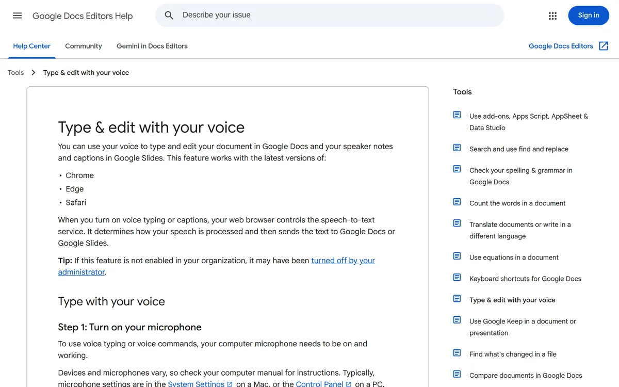Open the Community tab
This screenshot has width=619, height=387.
(84, 46)
